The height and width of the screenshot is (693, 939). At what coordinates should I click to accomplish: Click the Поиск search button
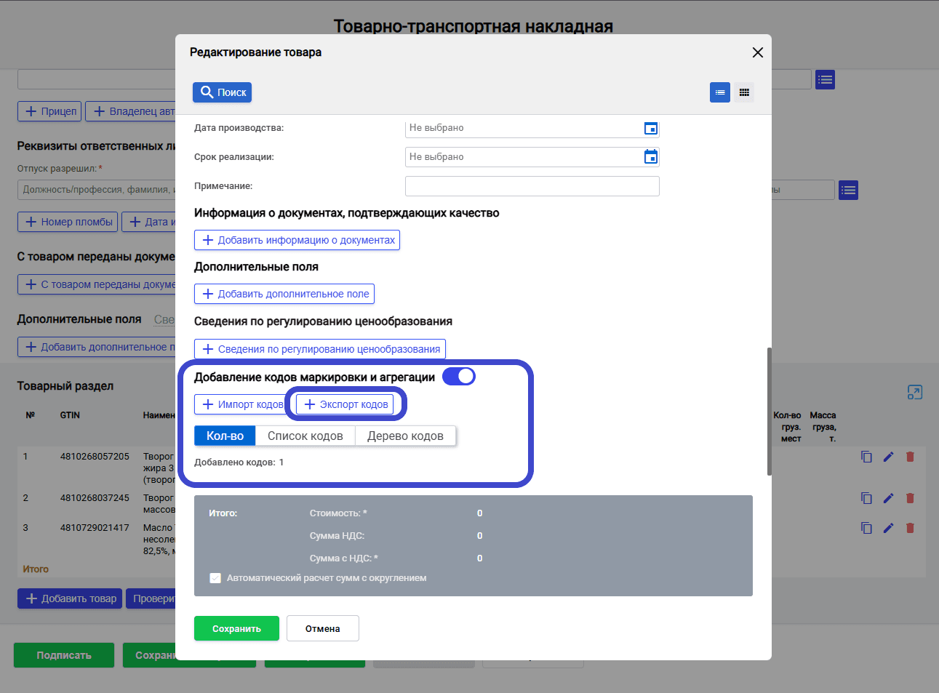pos(222,92)
